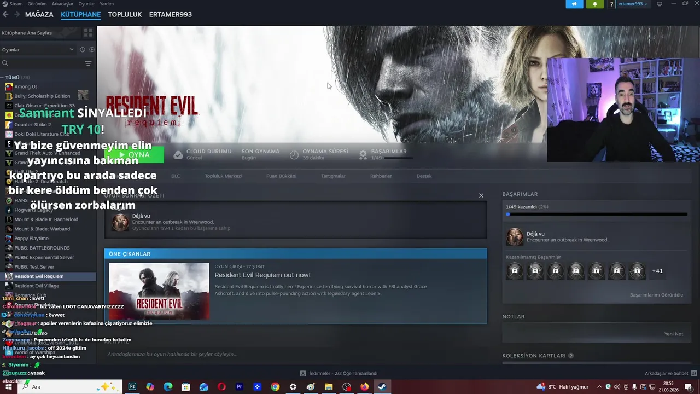Screen dimensions: 700x394
Task: Click the library search field
Action: (x=41, y=63)
